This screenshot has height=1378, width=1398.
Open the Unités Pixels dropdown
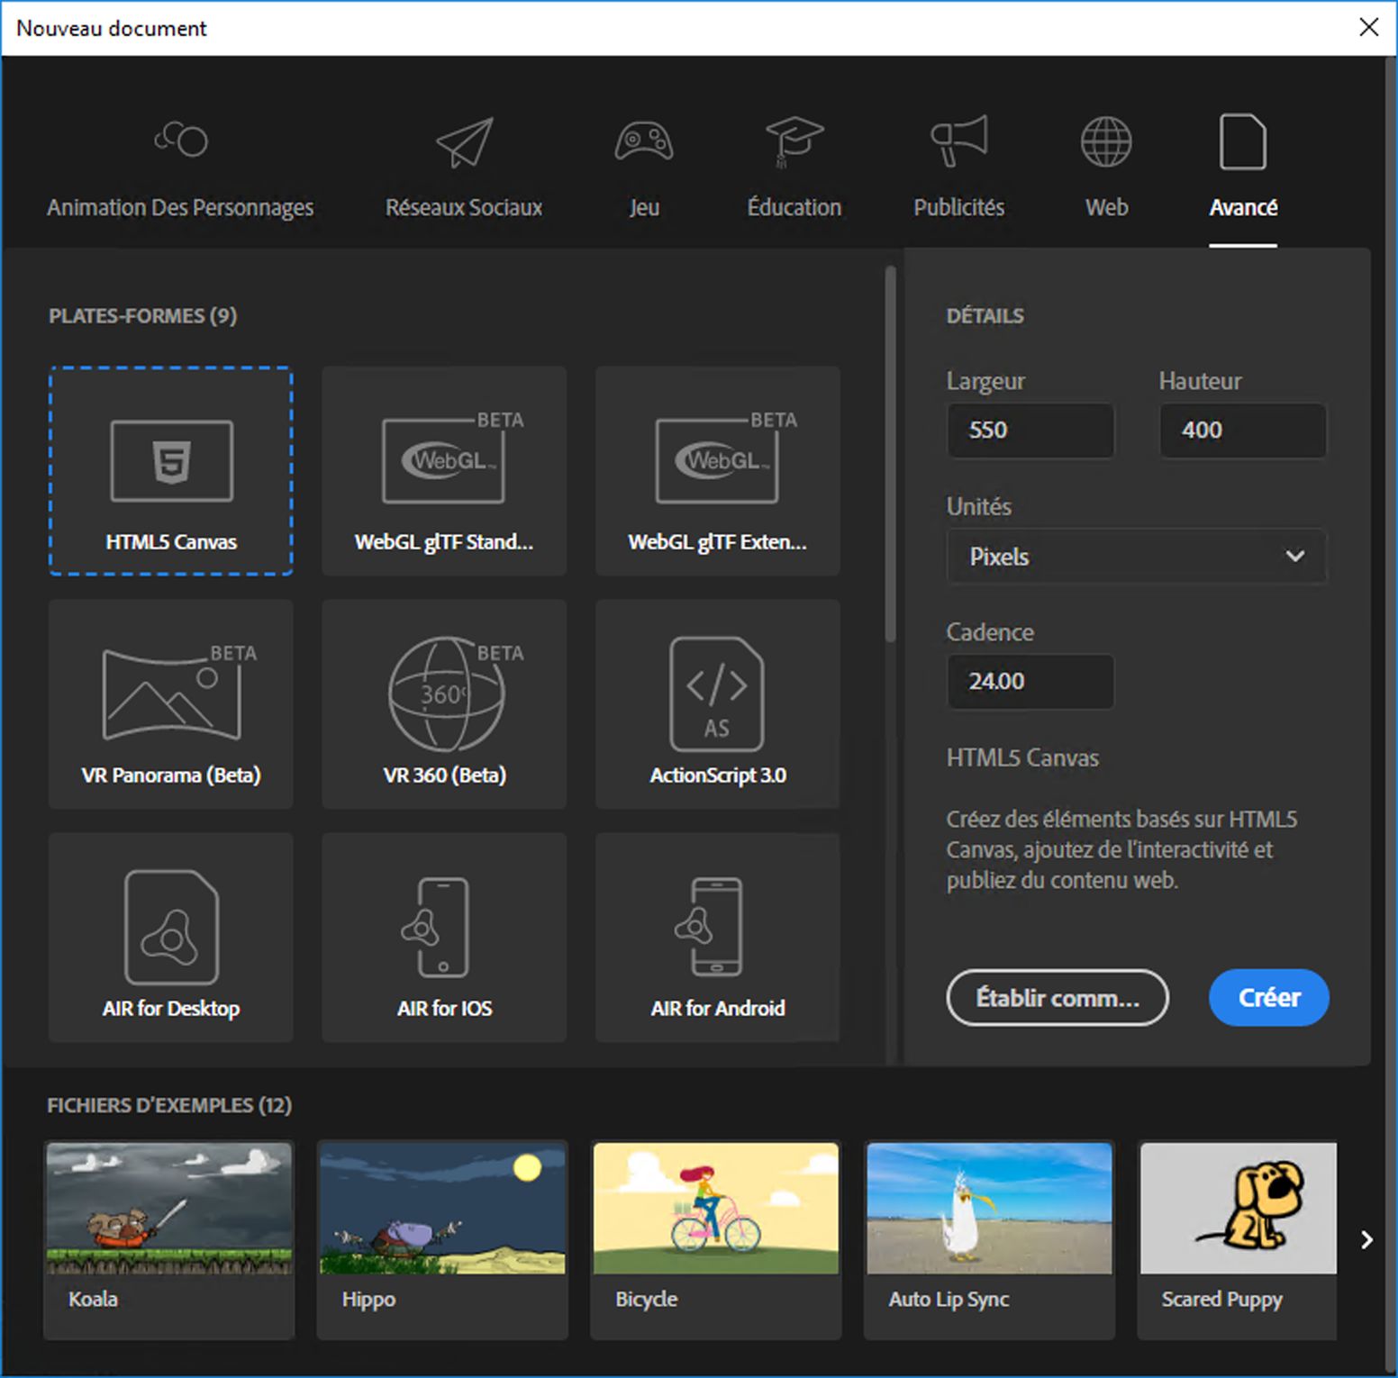coord(1137,557)
